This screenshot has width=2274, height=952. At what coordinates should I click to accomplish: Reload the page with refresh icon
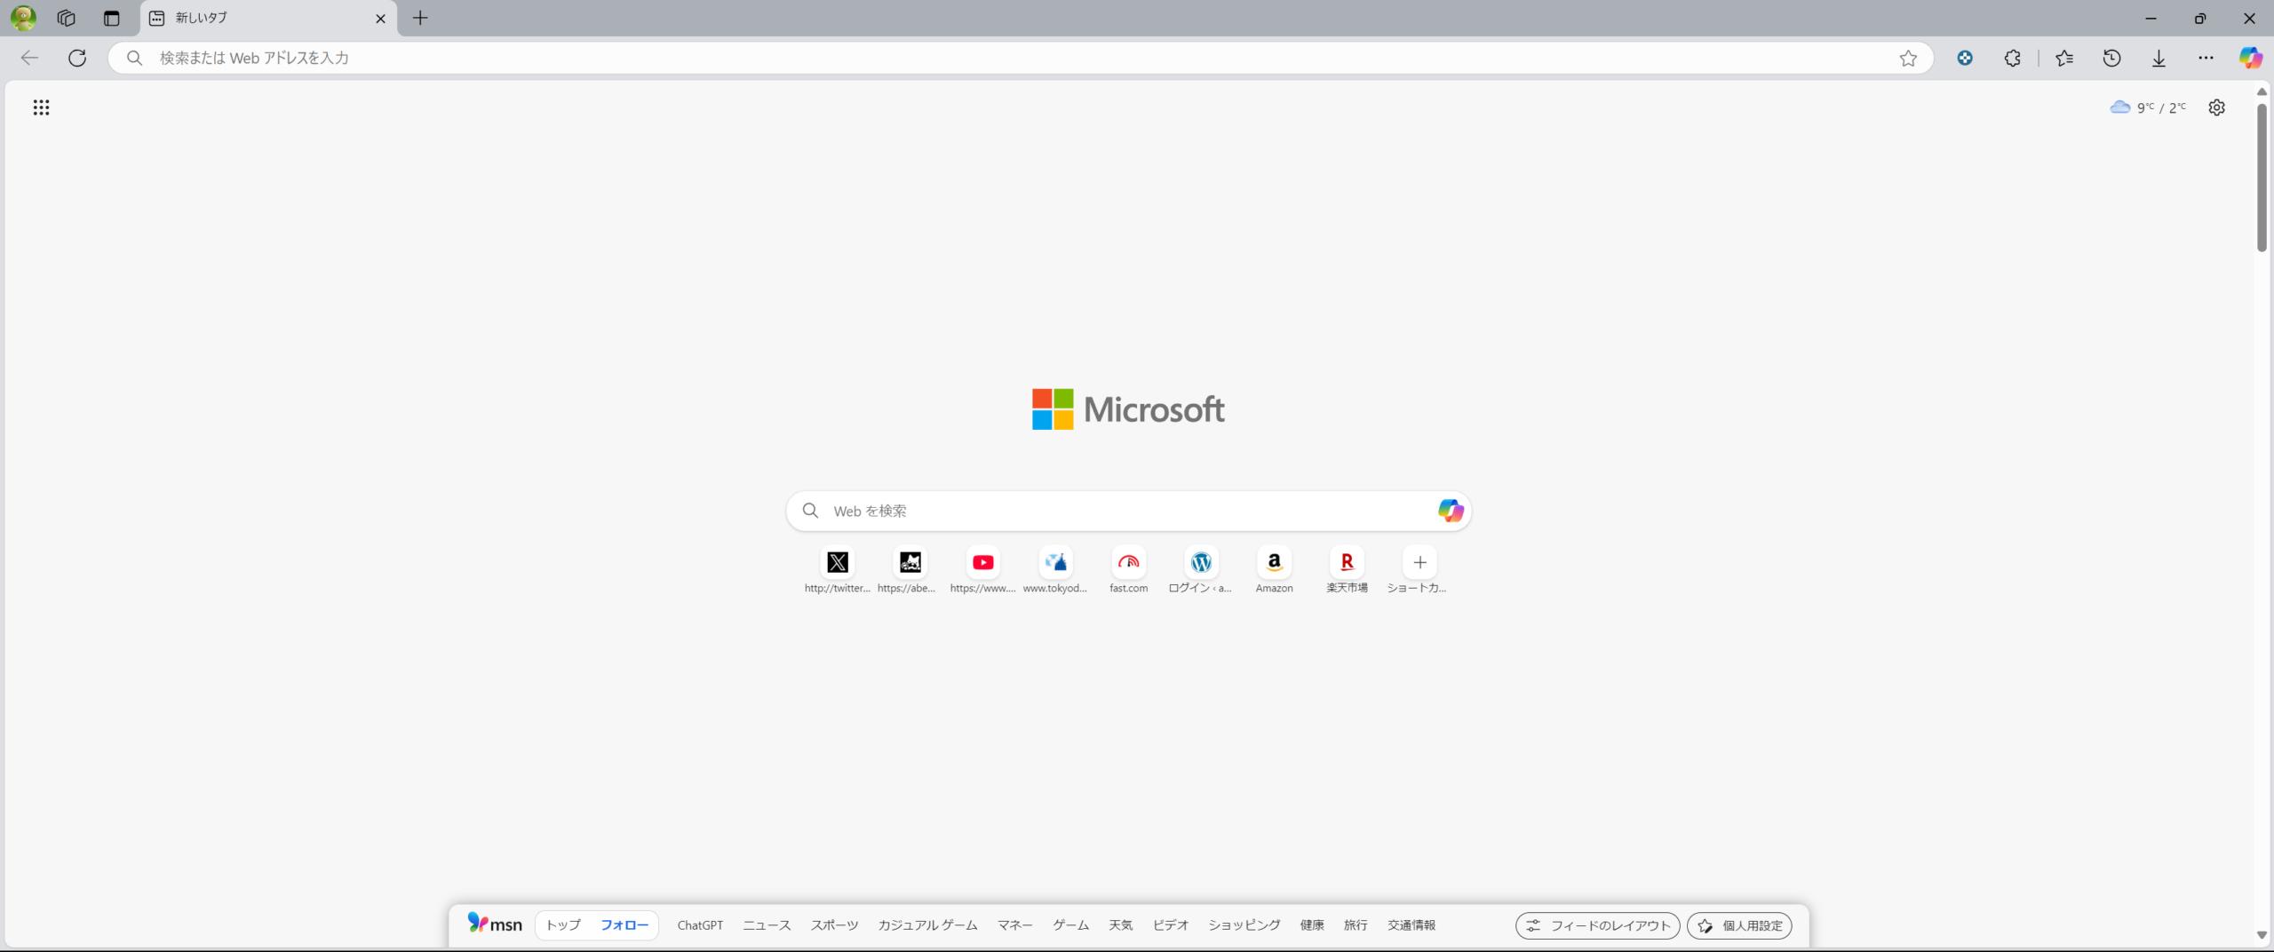[77, 58]
